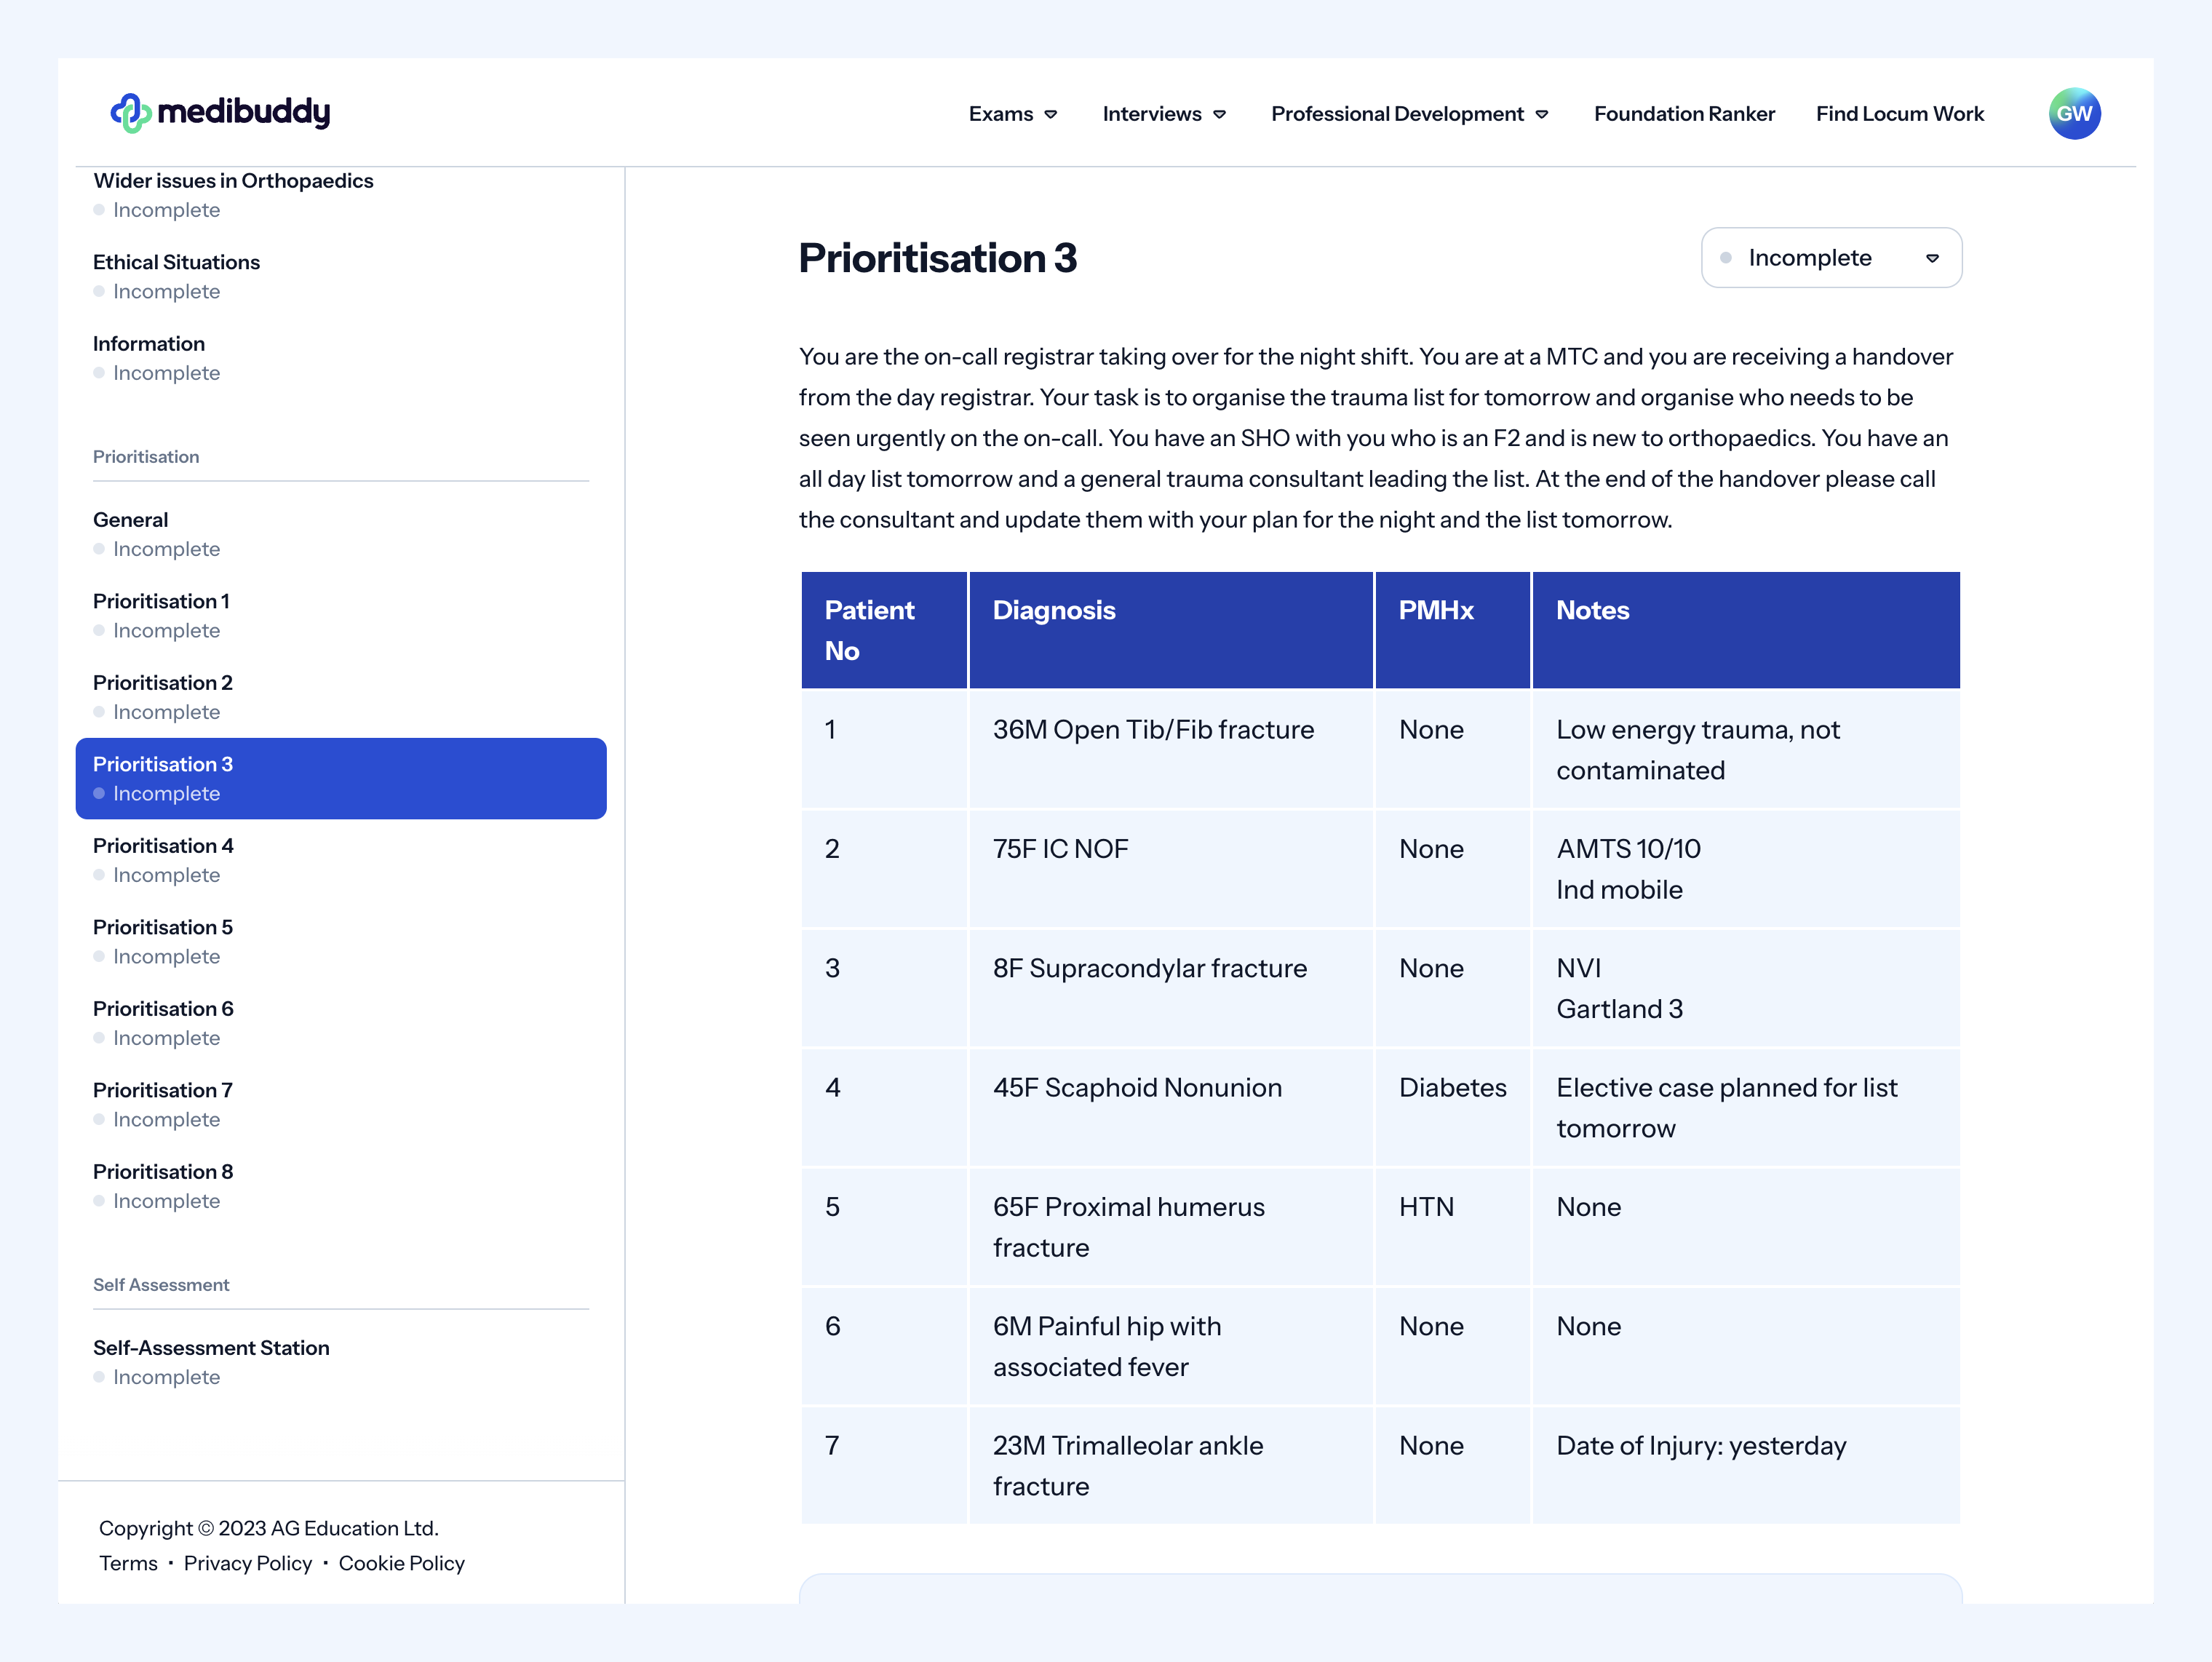
Task: Click the Self Assessment section label
Action: pyautogui.click(x=161, y=1284)
